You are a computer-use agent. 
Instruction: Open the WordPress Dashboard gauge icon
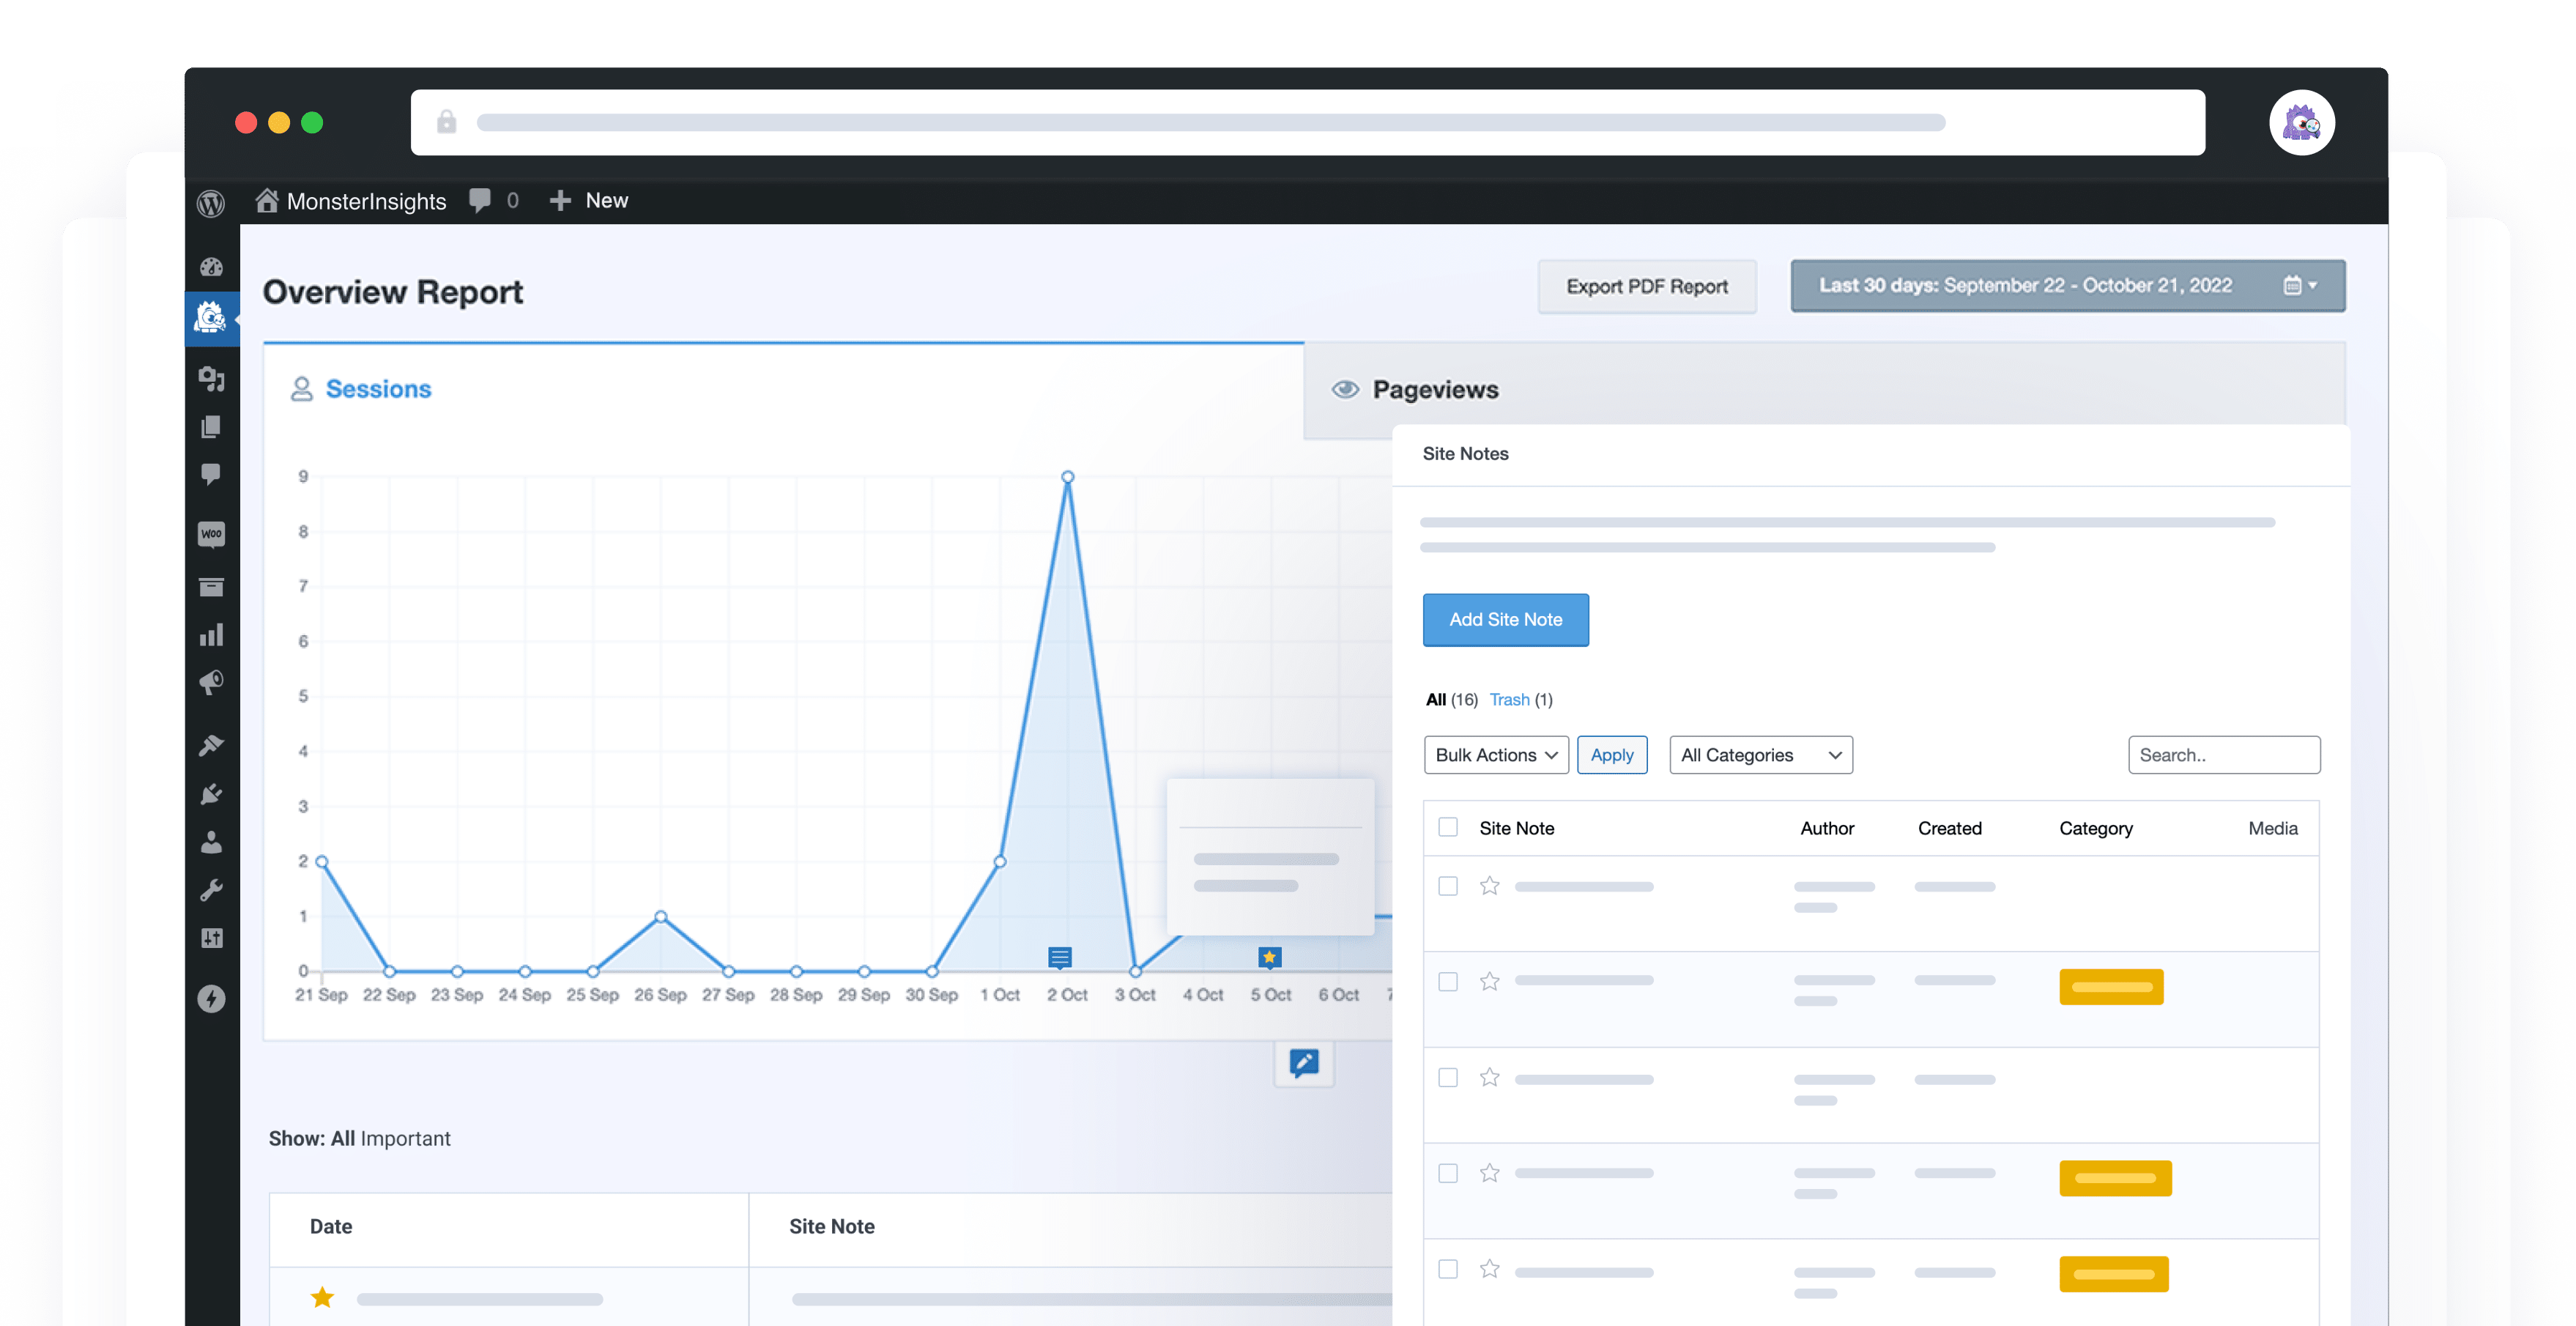pos(211,267)
